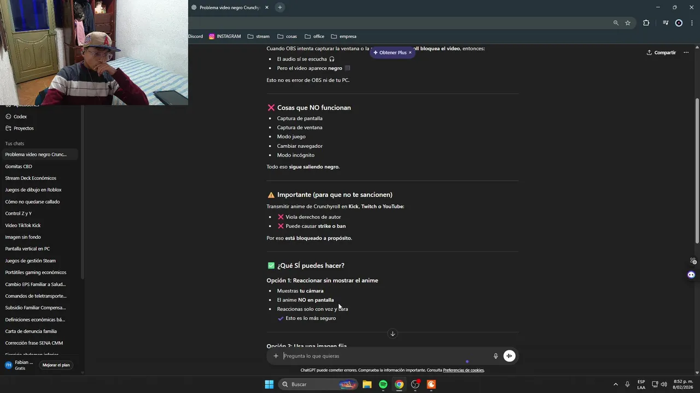Bookmark this page with the star icon
Screen dimensions: 700x393
coord(628,23)
